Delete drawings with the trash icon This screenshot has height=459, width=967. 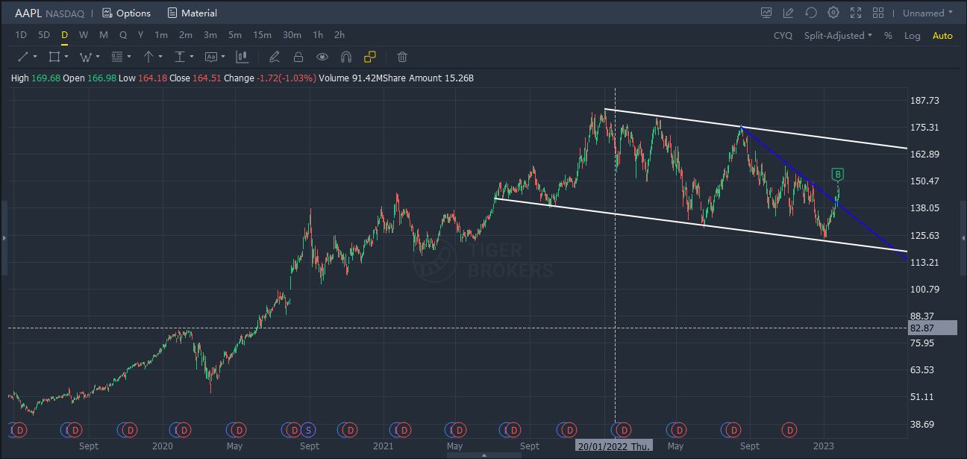(402, 57)
